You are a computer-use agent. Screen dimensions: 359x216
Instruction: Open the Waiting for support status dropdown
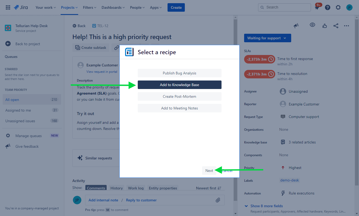click(x=267, y=38)
